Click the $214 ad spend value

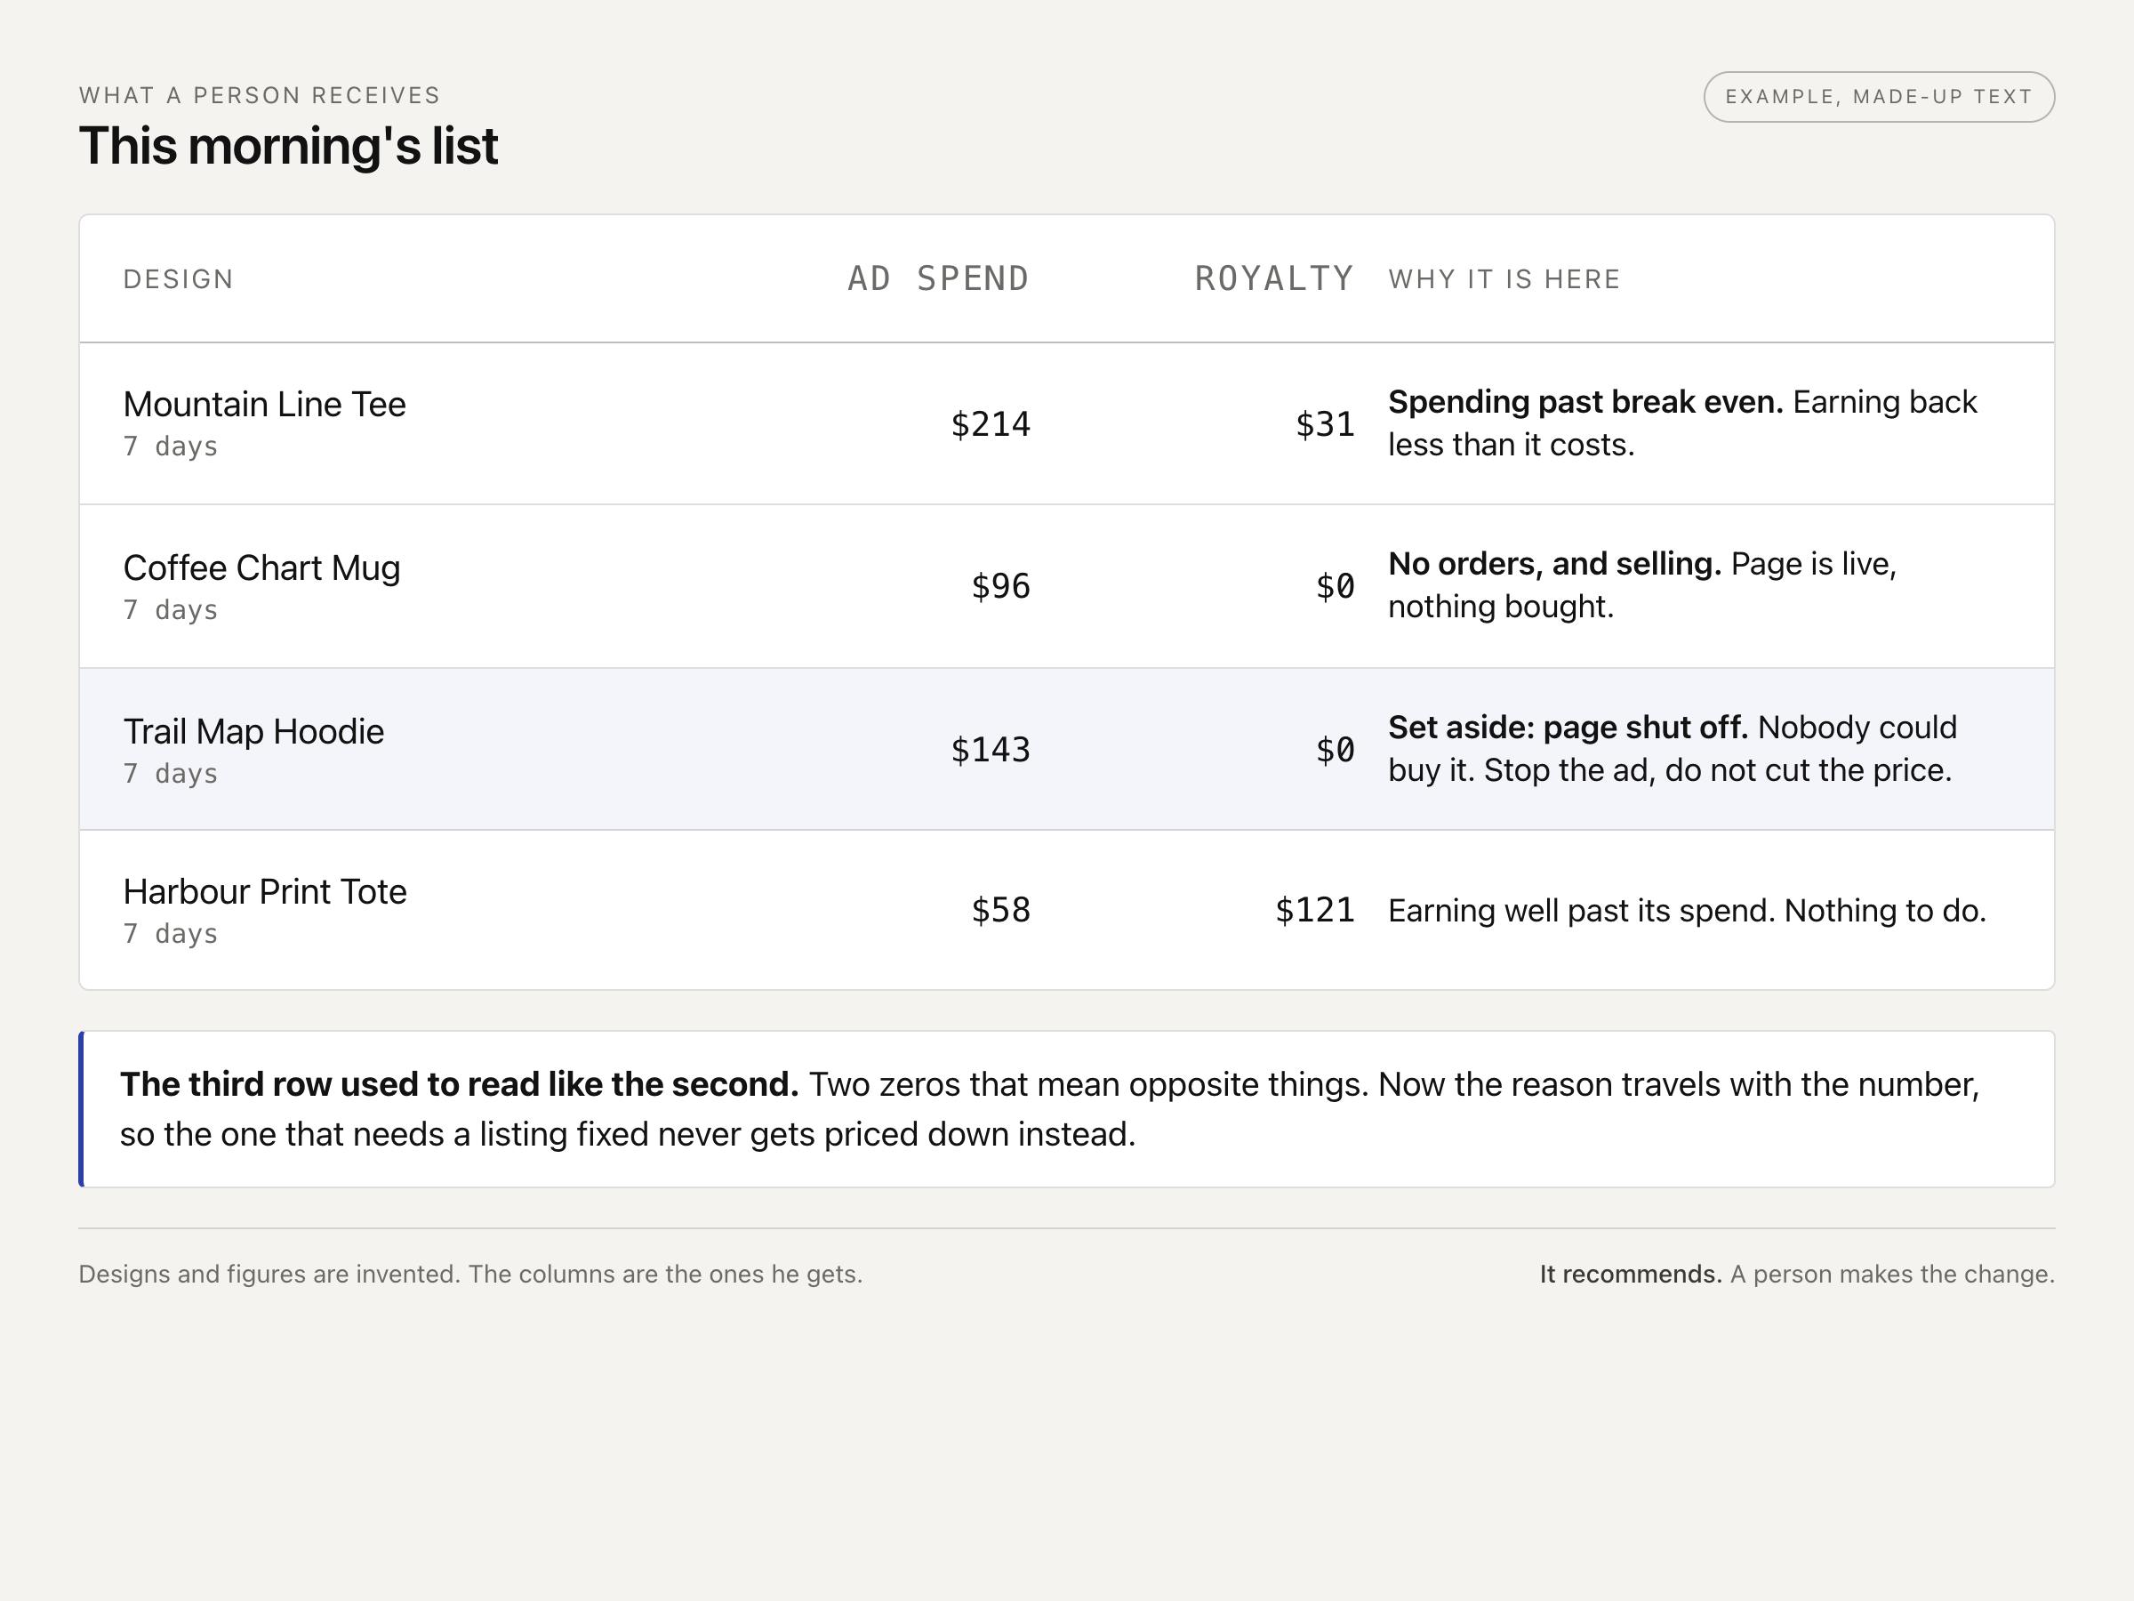click(991, 424)
